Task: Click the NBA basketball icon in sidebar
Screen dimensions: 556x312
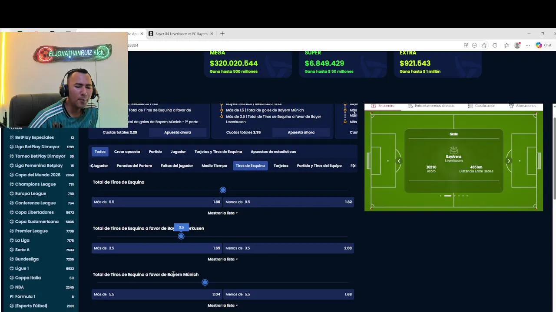Action: pos(12,287)
